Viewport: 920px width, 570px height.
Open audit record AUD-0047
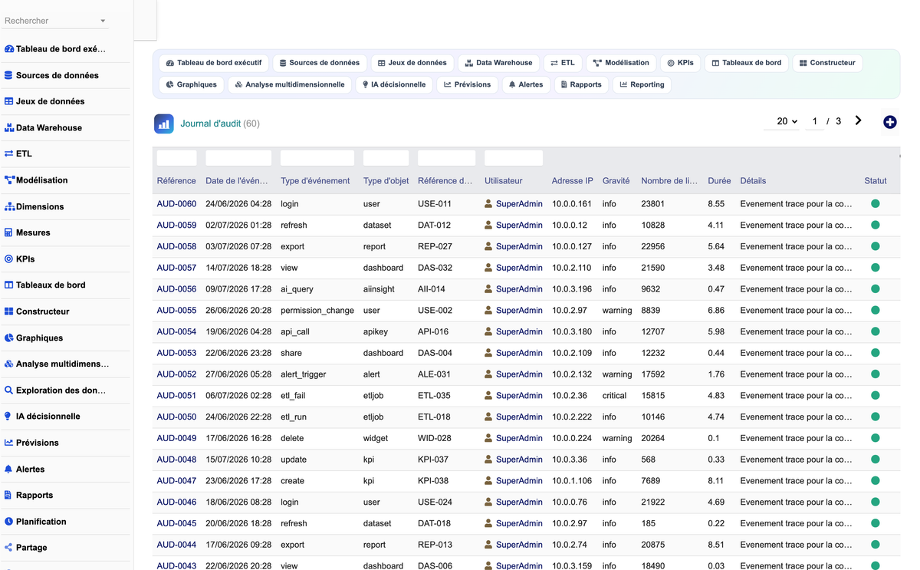176,481
